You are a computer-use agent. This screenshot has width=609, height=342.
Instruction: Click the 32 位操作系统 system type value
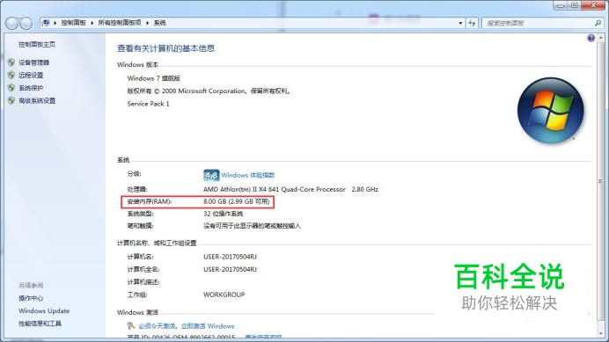223,214
